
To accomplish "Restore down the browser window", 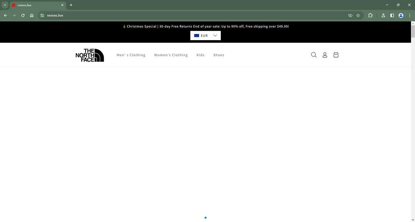I will coord(398,5).
